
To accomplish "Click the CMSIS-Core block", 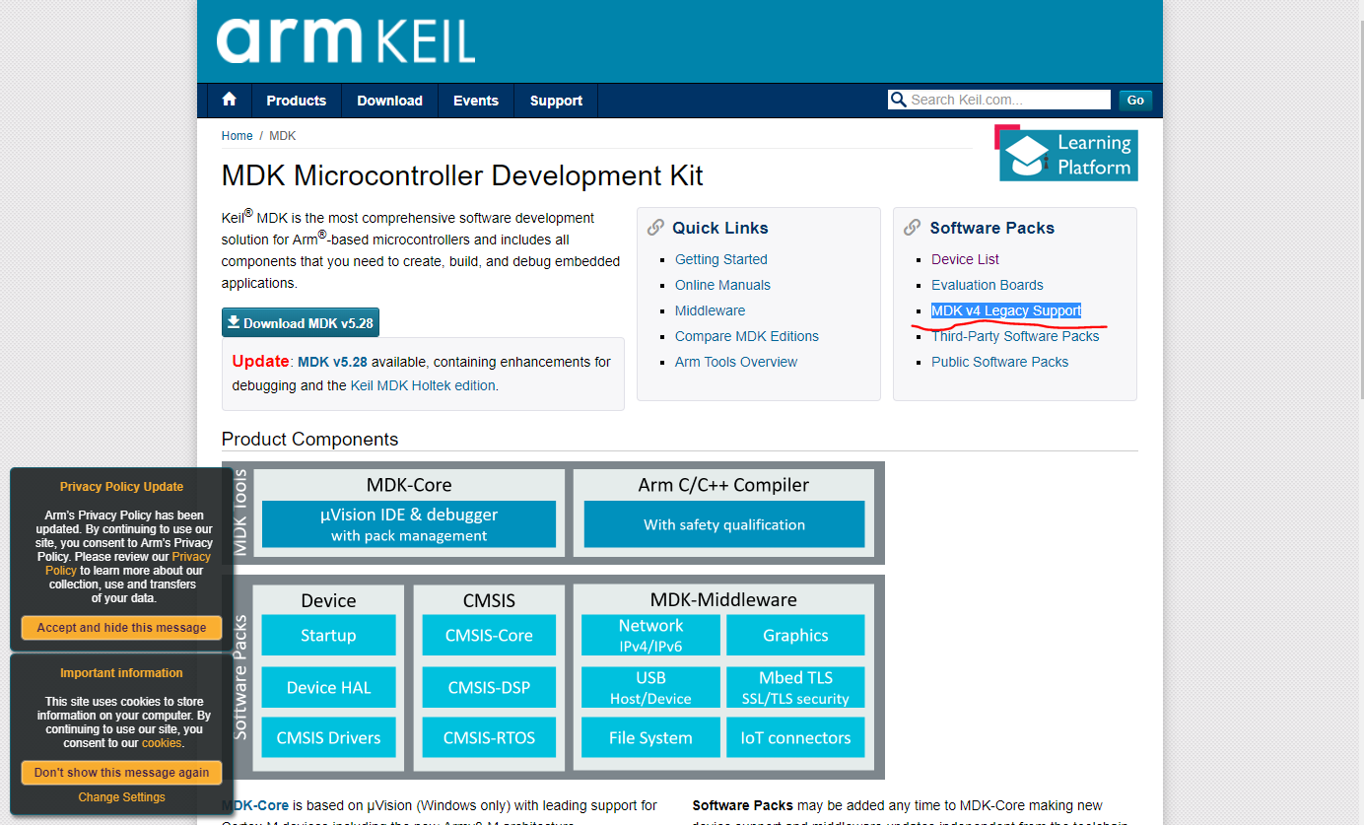I will [489, 636].
